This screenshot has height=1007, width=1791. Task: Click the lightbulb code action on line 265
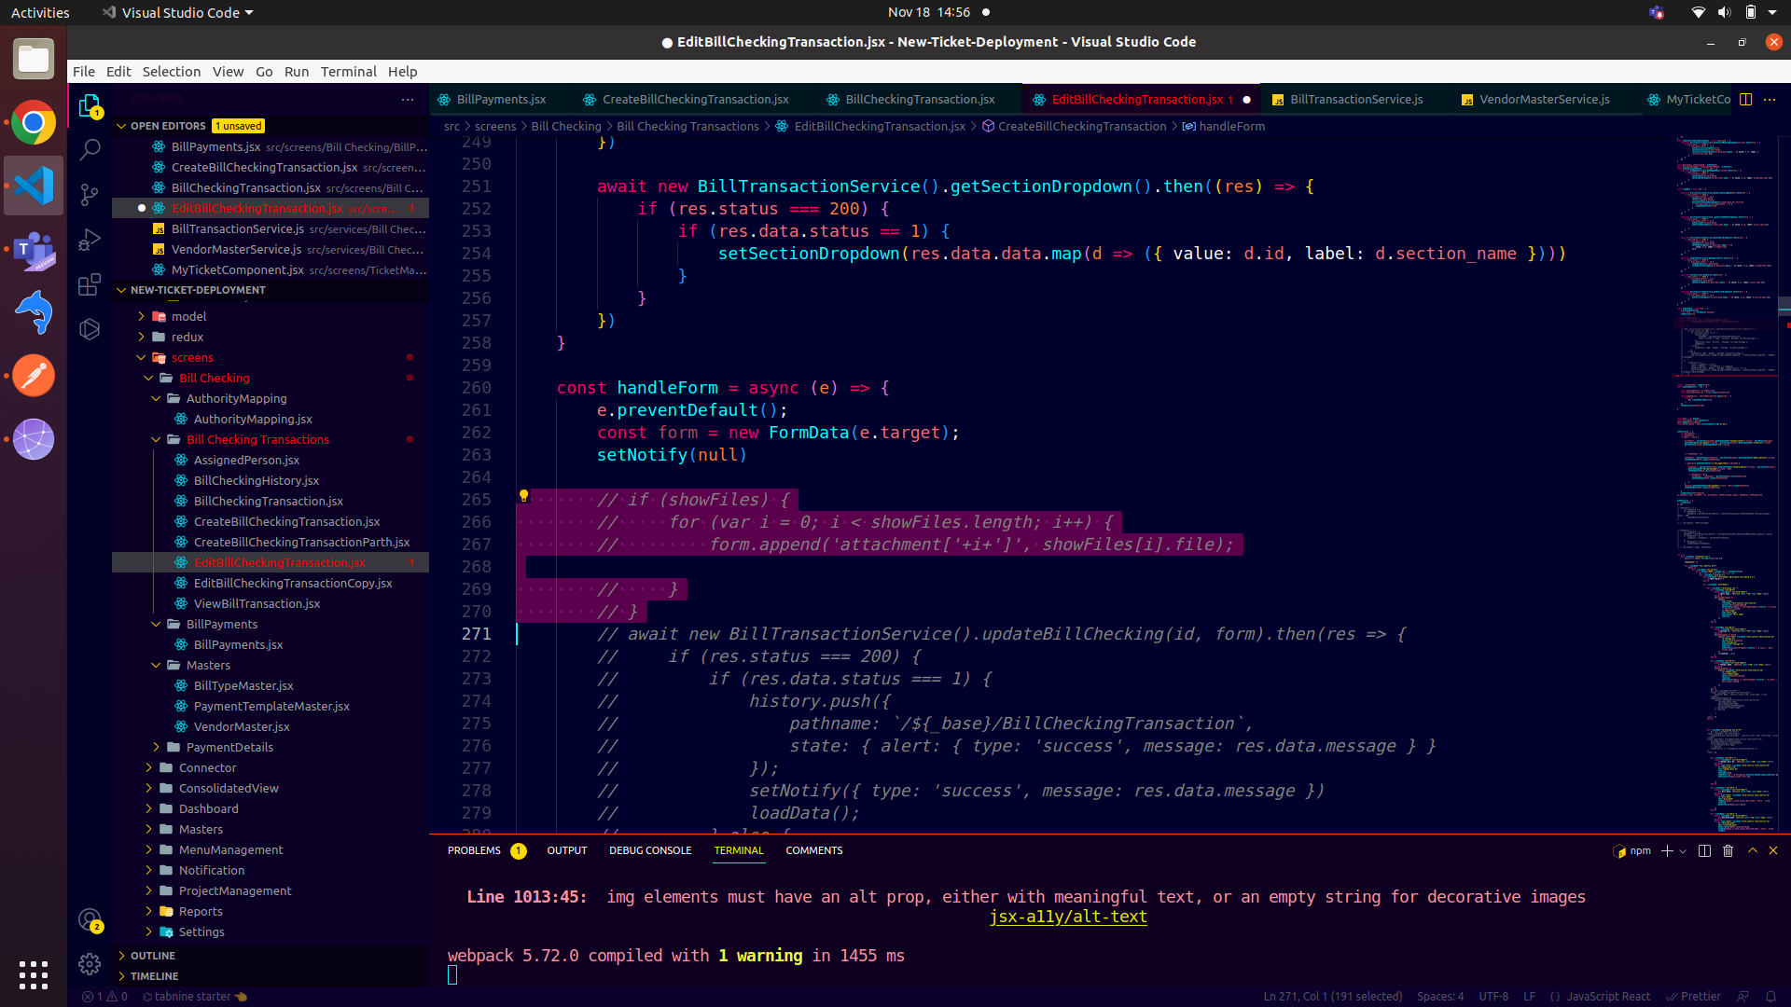[523, 496]
